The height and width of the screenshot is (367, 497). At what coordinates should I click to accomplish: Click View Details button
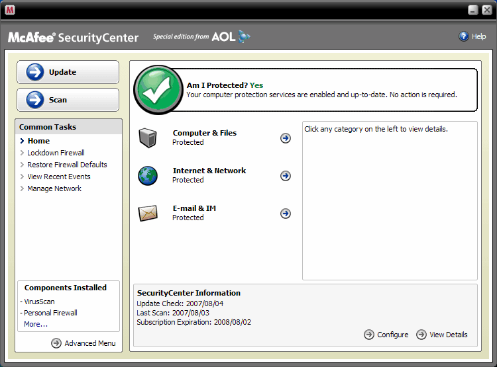[442, 335]
